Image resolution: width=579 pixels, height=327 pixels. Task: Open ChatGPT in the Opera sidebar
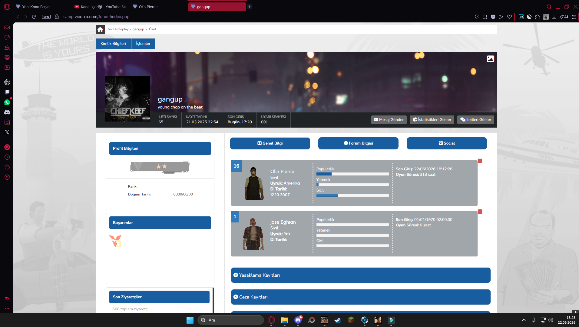[x=7, y=82]
